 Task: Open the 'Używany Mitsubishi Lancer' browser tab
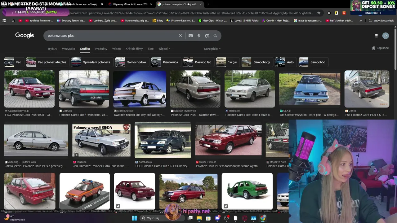click(130, 4)
